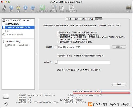The image size is (133, 108).
Task: Click the copying blocks status text (22 分钟)
Action: coord(87,92)
